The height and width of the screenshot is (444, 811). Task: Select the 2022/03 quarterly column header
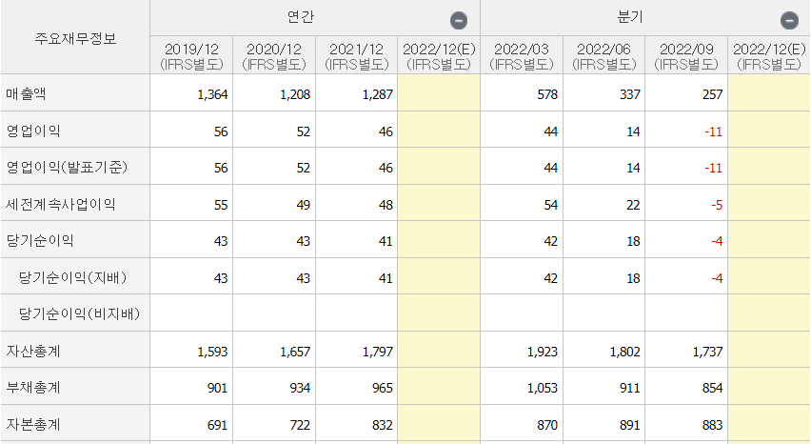(522, 56)
